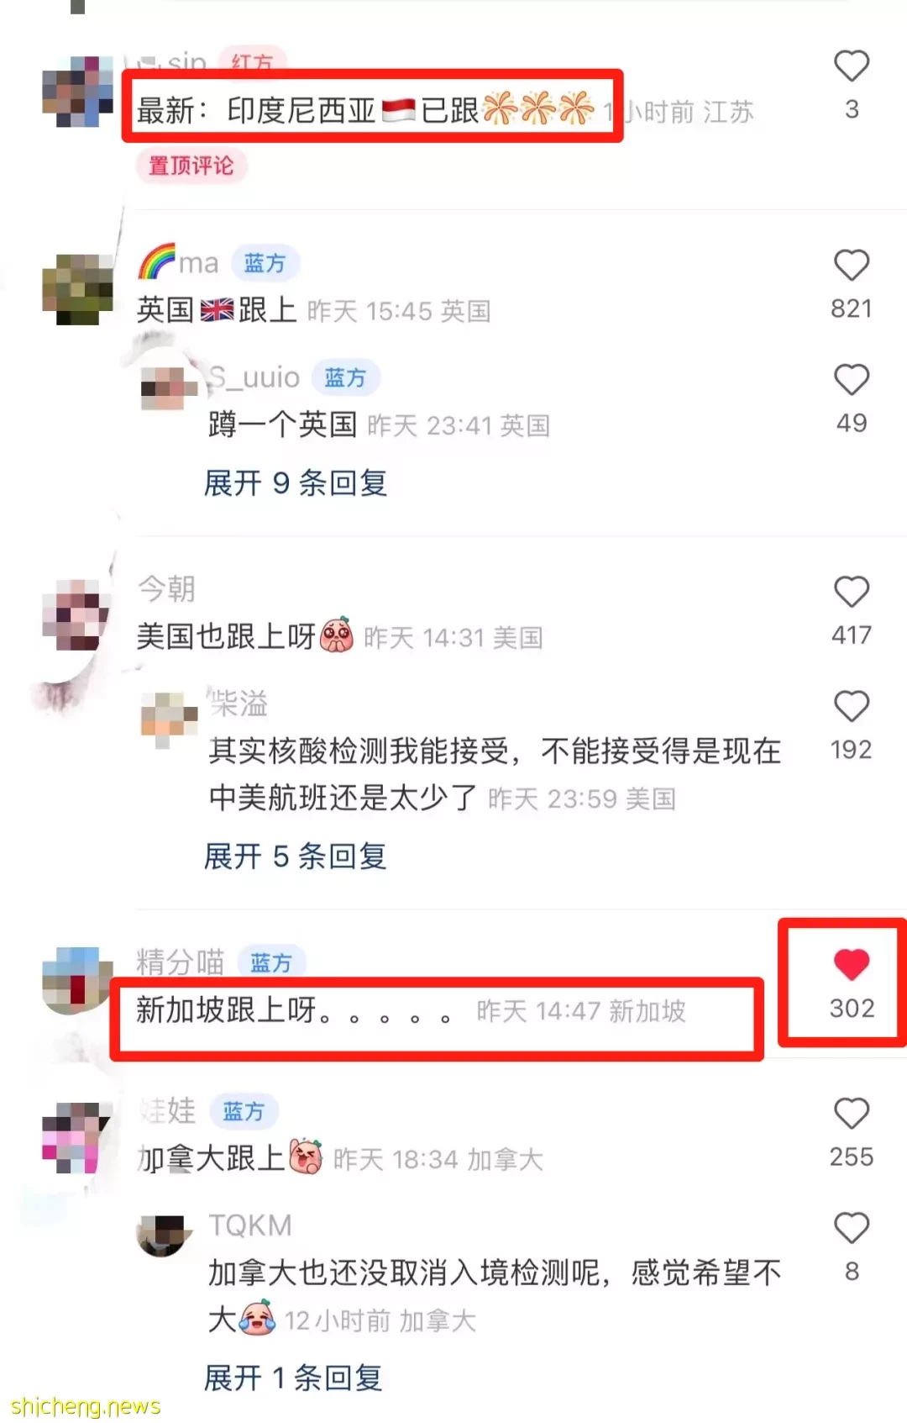The width and height of the screenshot is (907, 1423).
Task: Expand '展开 5 条回复' replies
Action: click(x=296, y=856)
